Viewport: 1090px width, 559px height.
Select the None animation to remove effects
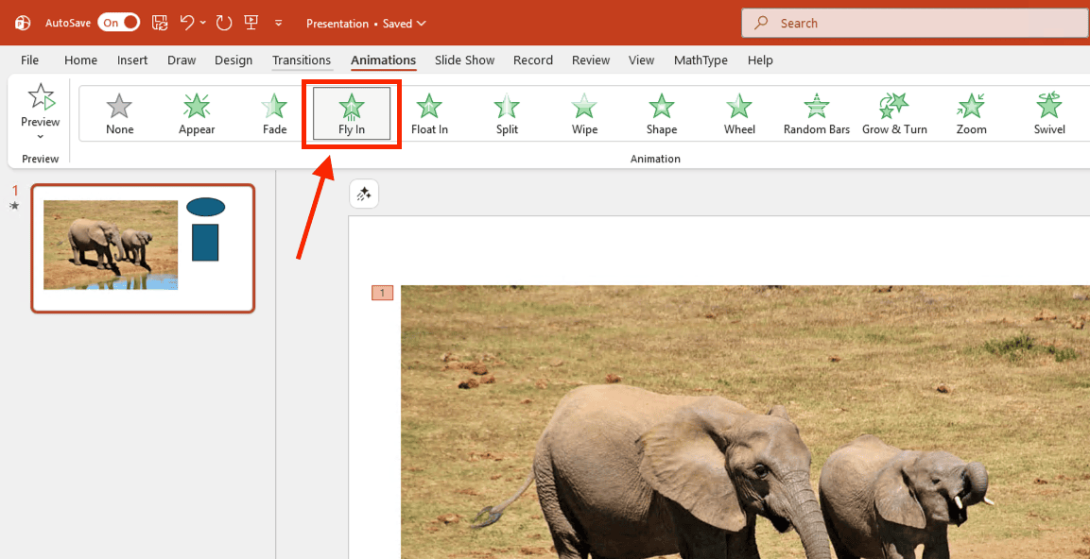click(119, 111)
